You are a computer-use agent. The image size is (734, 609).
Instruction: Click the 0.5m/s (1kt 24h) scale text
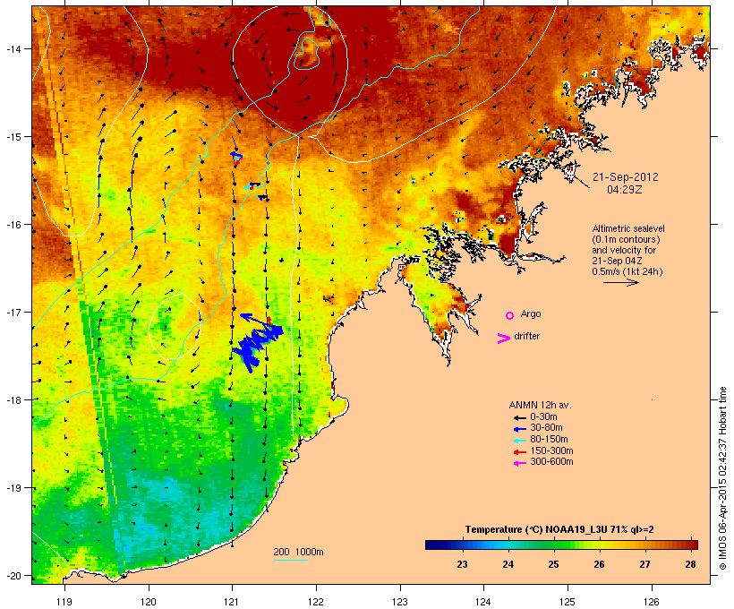[627, 271]
